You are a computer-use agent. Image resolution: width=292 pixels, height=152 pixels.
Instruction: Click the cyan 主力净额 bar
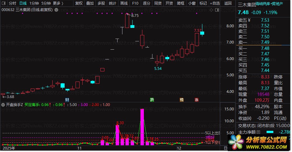[270, 132]
